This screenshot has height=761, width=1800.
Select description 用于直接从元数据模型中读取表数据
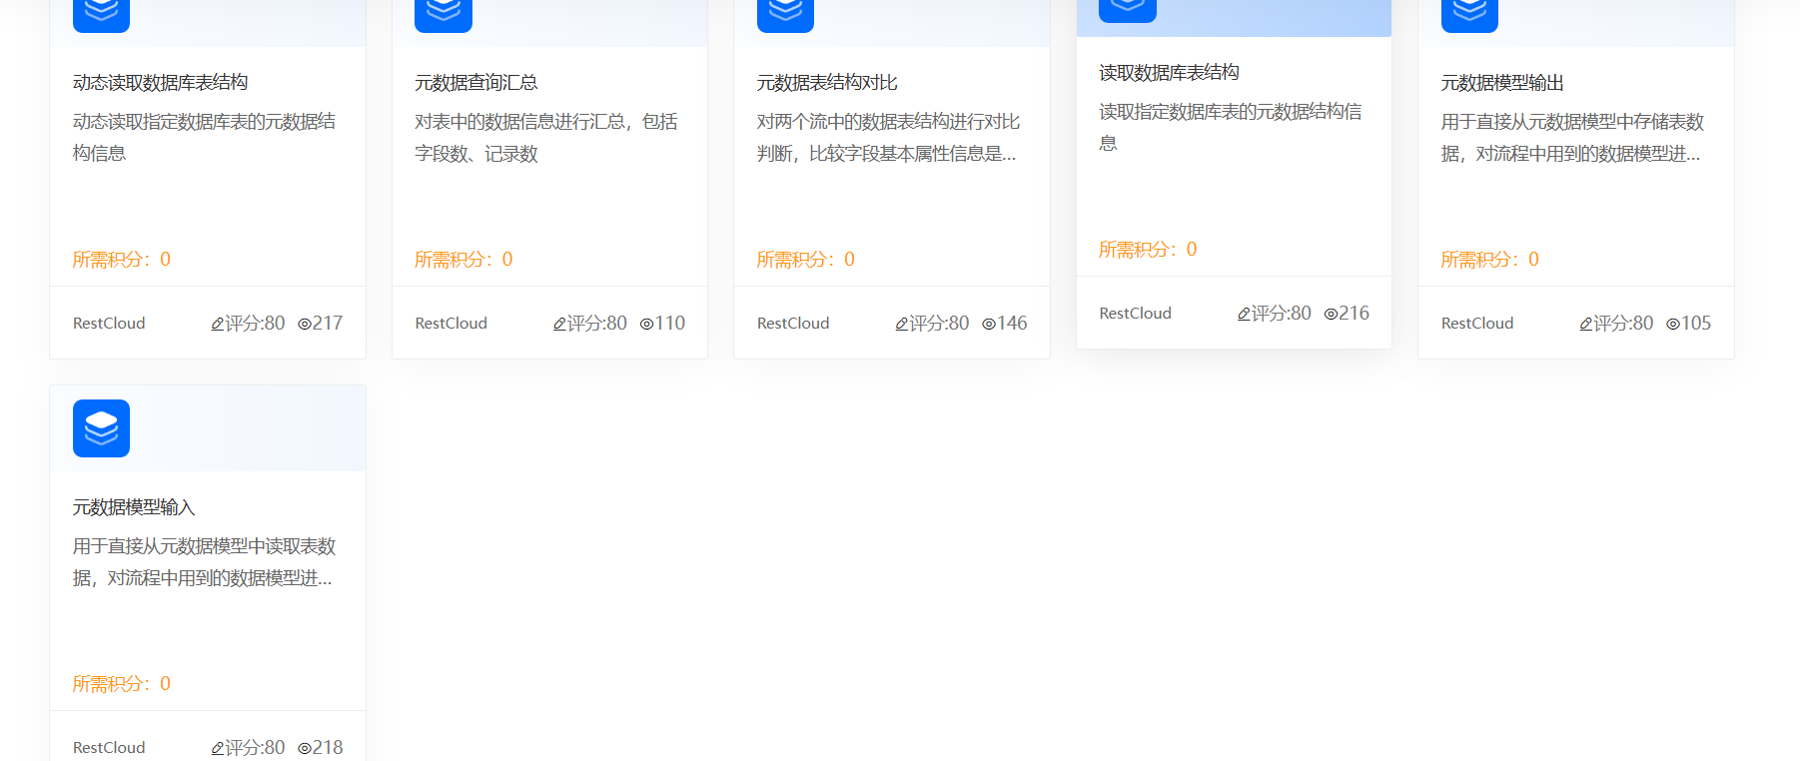[x=204, y=561]
